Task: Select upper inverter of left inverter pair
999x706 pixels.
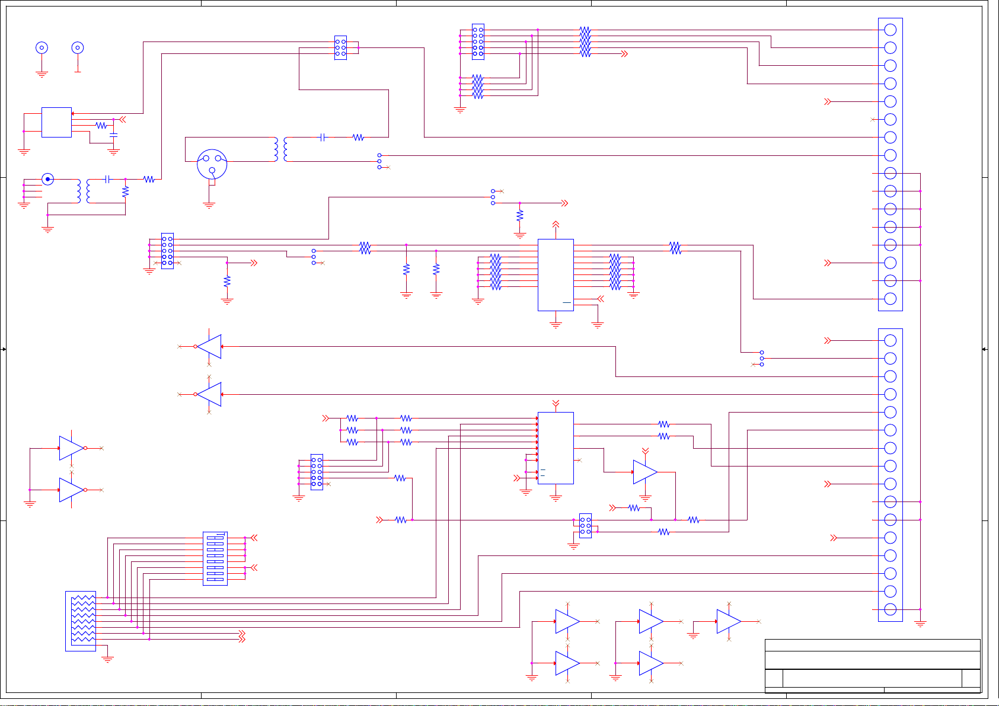Action: click(x=72, y=448)
